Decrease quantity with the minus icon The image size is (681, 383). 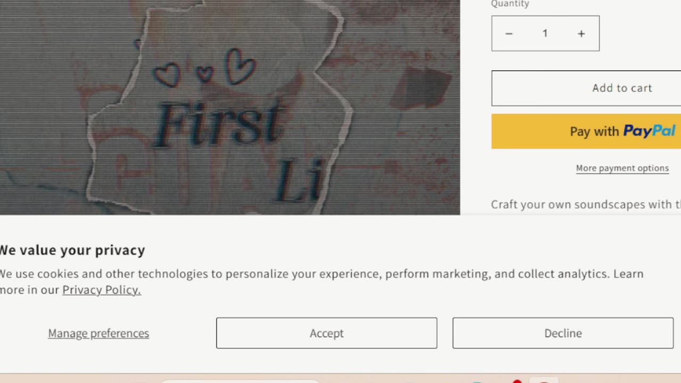[509, 34]
